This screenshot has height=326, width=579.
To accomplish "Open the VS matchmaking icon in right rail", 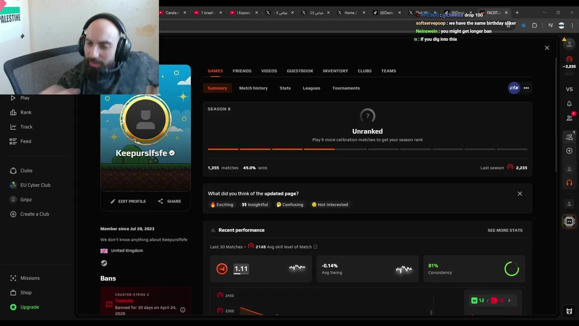I will tap(570, 89).
